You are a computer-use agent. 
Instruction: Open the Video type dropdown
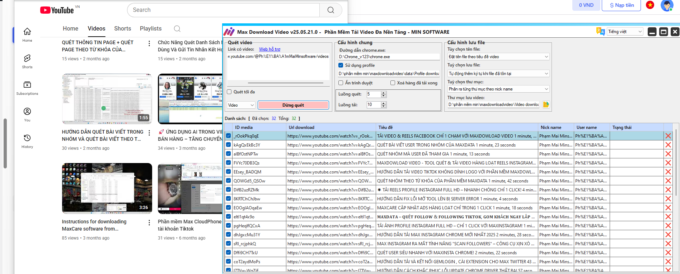click(x=241, y=105)
